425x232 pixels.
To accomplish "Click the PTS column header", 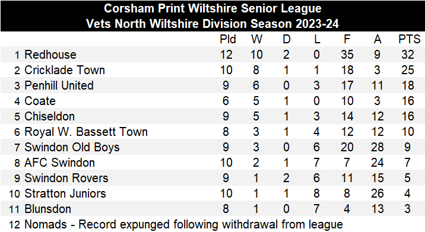I will [x=410, y=39].
